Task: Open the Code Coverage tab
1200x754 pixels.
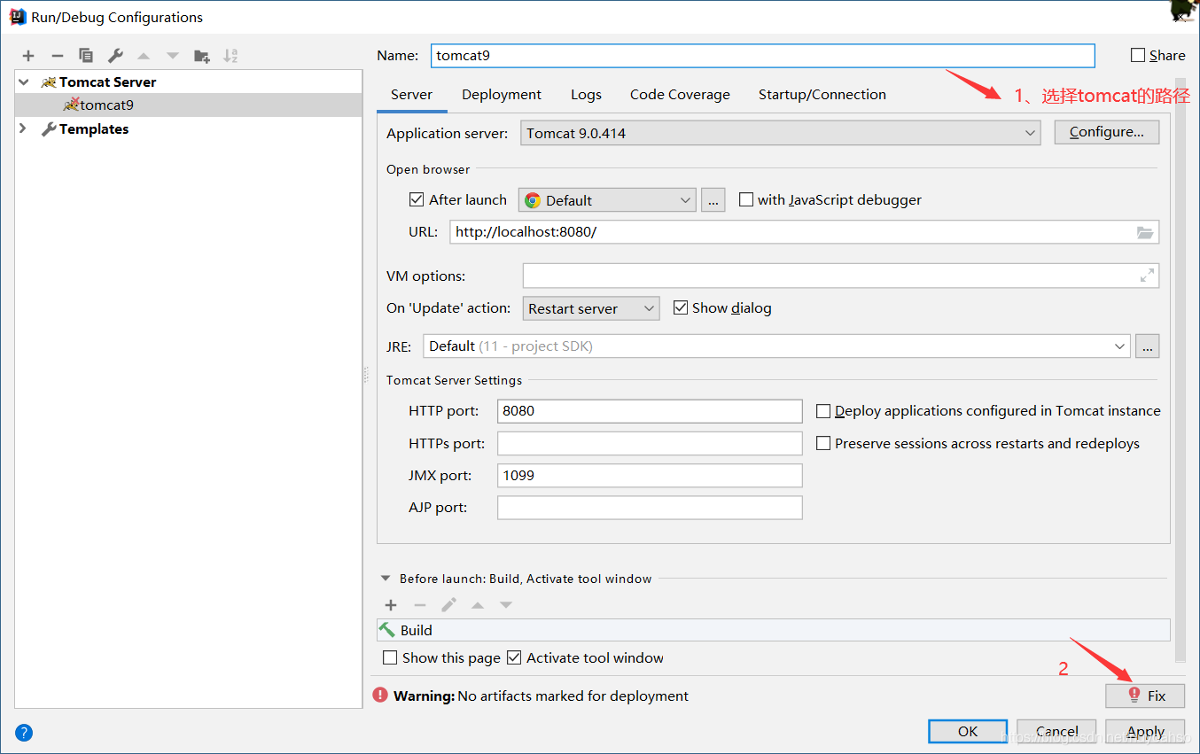Action: tap(680, 94)
